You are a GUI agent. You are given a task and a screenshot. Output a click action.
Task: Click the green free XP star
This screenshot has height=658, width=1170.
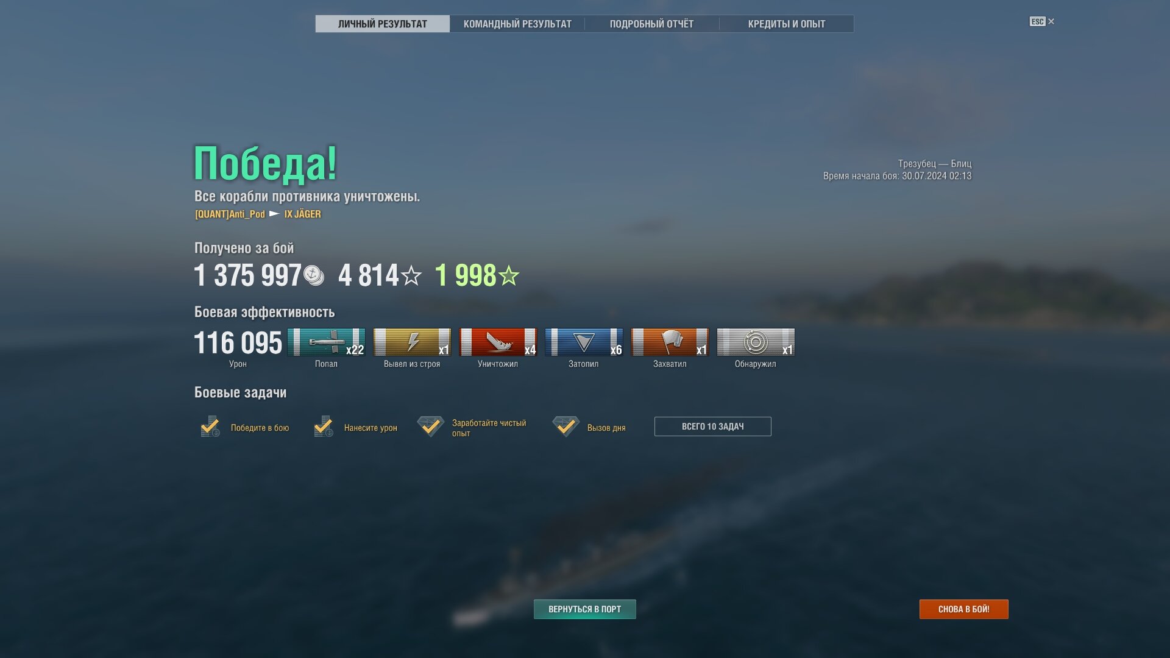(x=509, y=275)
